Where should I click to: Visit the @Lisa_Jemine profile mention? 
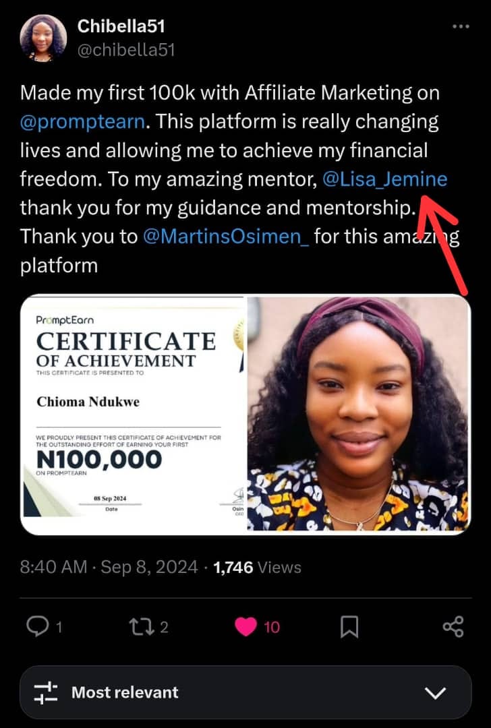[x=384, y=179]
